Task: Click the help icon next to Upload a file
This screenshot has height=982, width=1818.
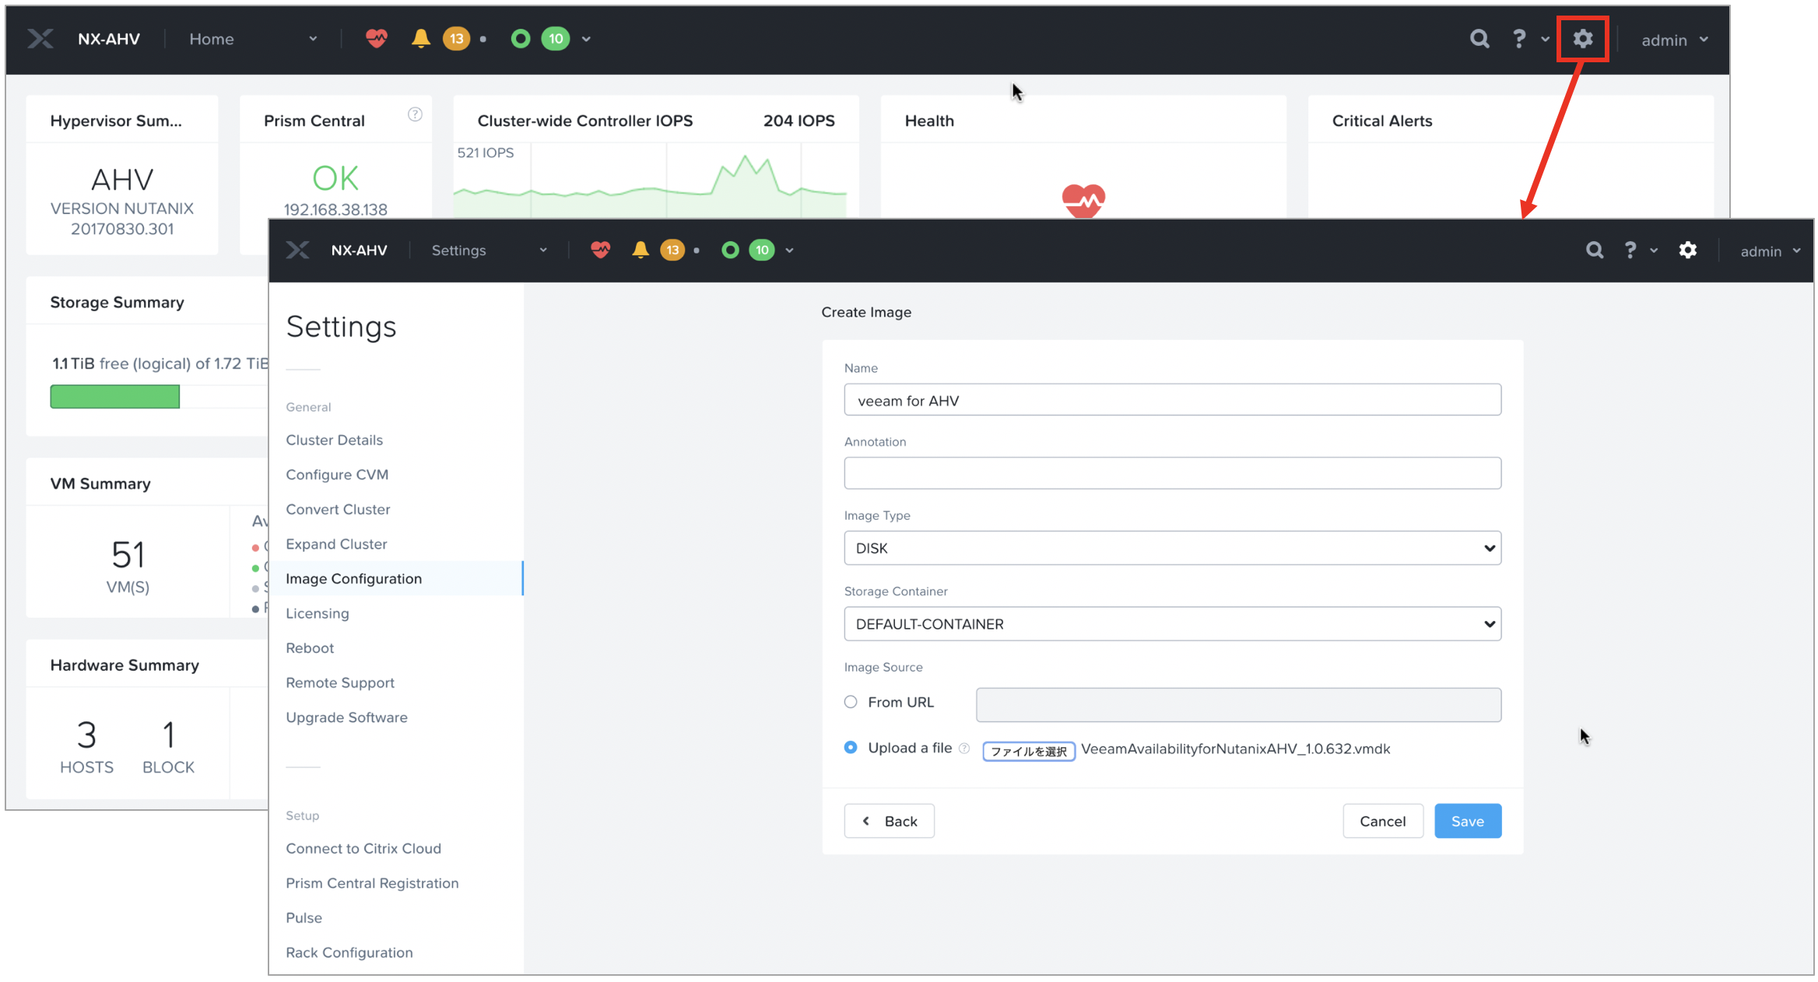Action: (964, 749)
